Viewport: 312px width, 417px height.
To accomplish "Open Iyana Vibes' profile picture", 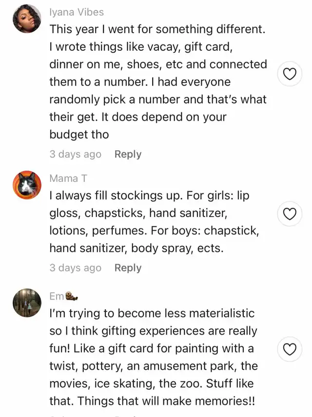I will point(27,19).
